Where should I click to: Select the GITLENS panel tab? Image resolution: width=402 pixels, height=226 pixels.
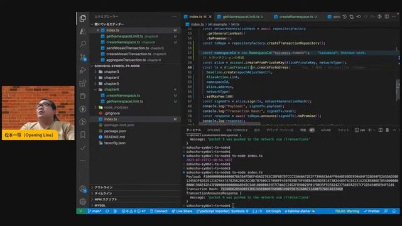tap(214, 130)
